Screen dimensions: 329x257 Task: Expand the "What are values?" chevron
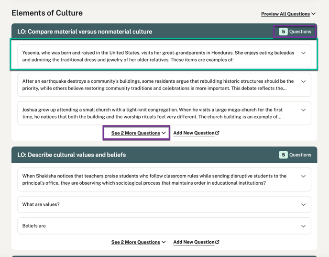click(303, 205)
